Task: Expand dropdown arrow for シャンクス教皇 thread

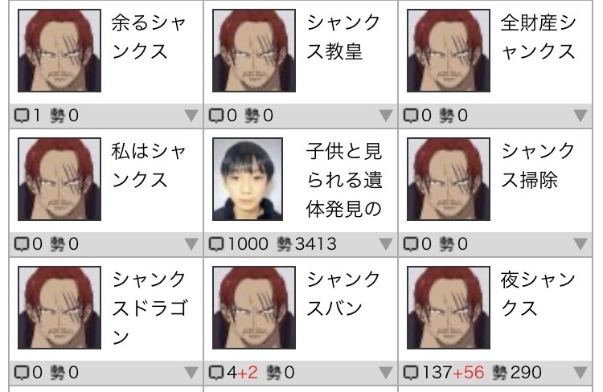Action: pos(386,116)
